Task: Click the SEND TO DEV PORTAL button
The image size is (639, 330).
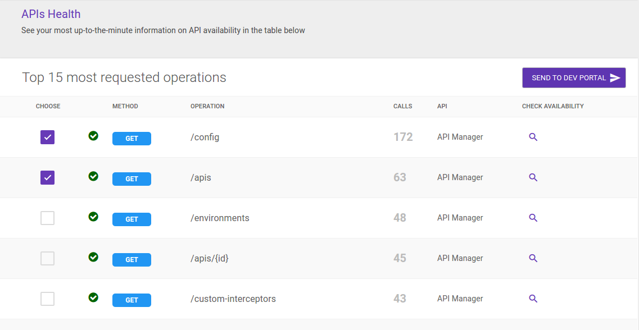Action: 574,77
